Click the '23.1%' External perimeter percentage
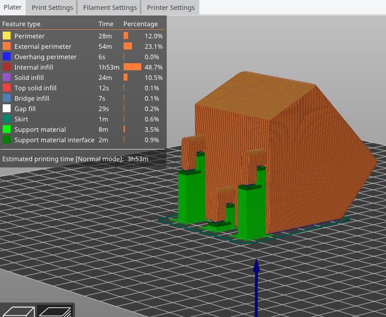 154,47
